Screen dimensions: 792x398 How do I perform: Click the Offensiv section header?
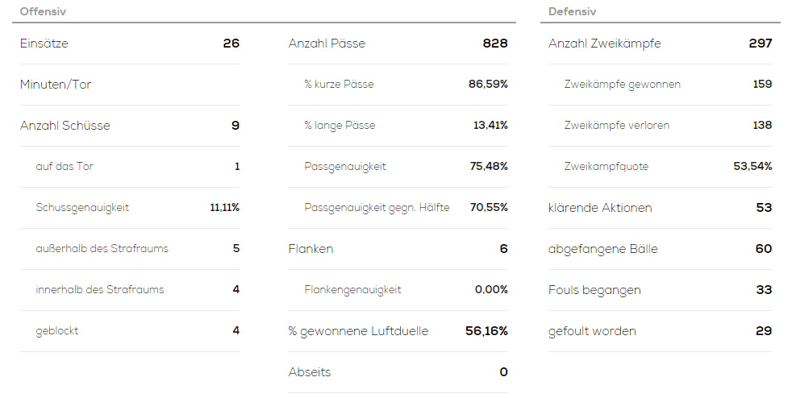coord(43,11)
